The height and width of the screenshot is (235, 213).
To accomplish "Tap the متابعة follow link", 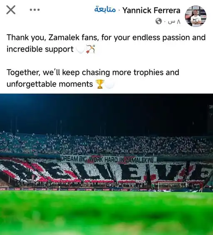I will click(x=105, y=10).
